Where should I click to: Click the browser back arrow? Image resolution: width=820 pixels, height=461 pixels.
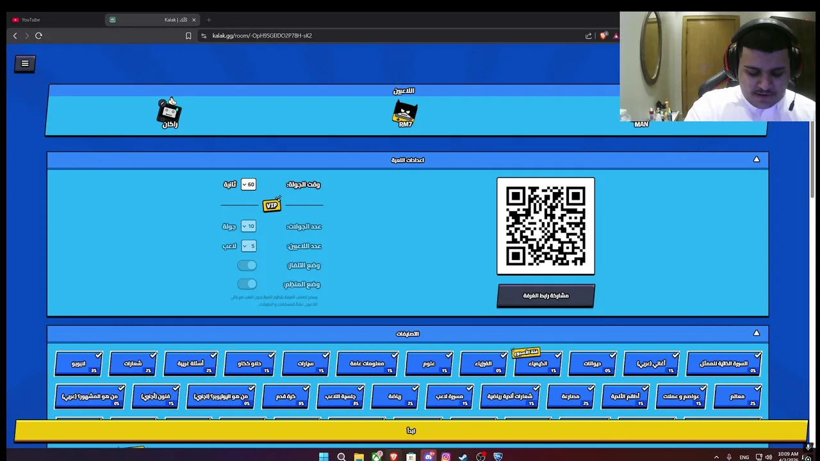click(x=15, y=36)
